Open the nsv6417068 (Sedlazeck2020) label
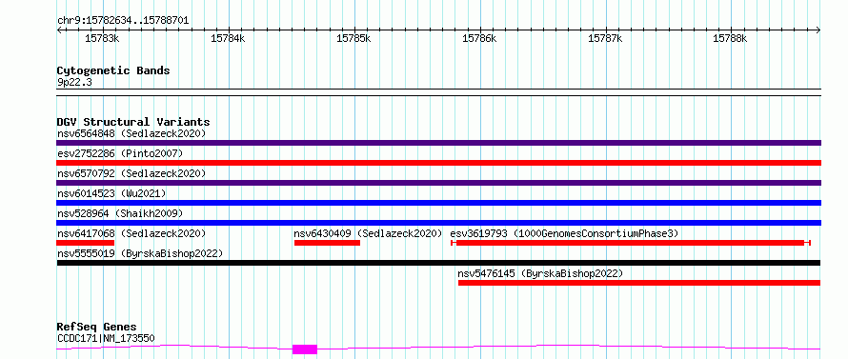This screenshot has width=848, height=359. 131,233
